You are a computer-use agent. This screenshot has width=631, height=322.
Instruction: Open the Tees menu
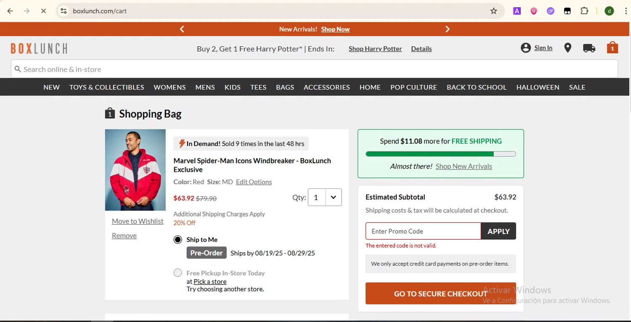[258, 87]
